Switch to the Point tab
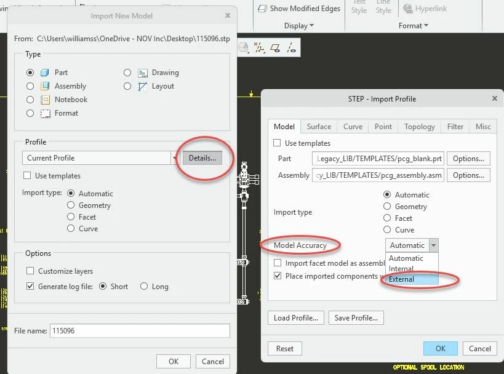504x374 pixels. click(x=383, y=127)
